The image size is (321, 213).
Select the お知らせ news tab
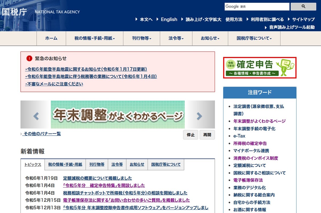[137, 164]
